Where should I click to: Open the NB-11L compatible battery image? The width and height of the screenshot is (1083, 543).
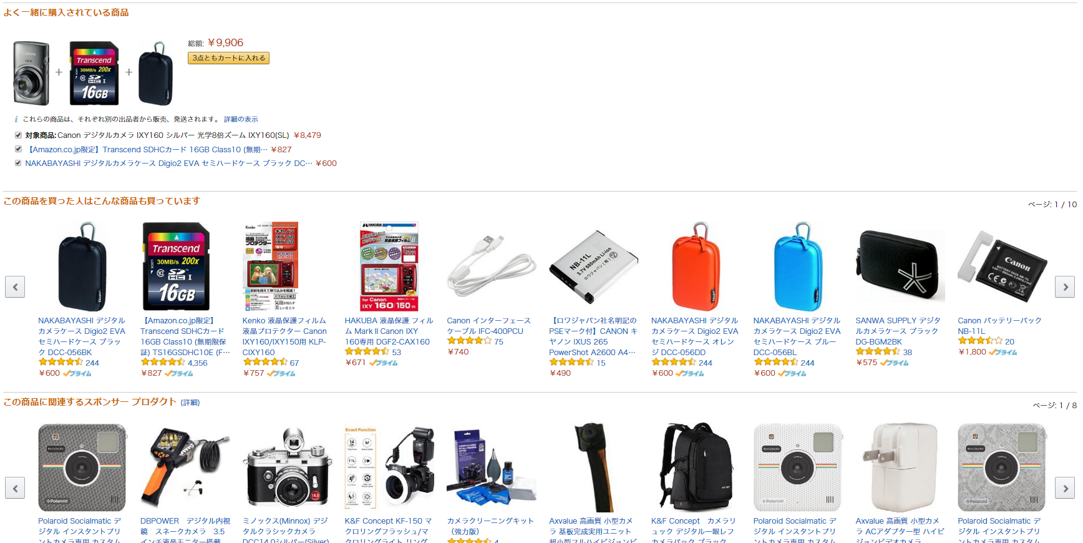click(593, 267)
